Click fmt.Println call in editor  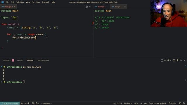point(20,38)
